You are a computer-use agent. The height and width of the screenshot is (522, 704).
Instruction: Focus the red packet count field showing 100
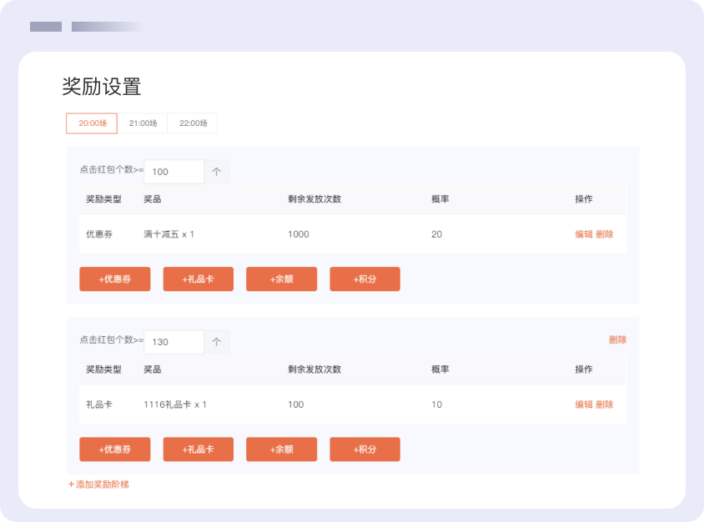click(x=173, y=172)
